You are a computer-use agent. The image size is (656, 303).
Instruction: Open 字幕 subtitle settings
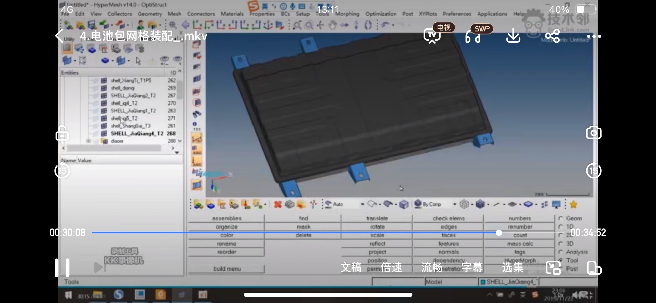point(472,267)
